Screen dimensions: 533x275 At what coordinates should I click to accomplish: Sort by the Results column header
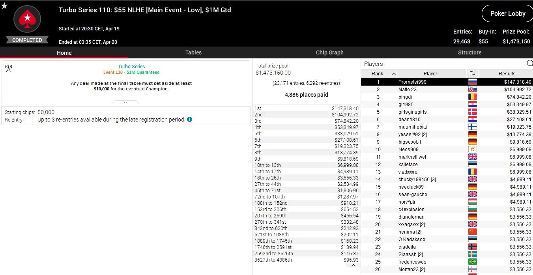pos(507,73)
